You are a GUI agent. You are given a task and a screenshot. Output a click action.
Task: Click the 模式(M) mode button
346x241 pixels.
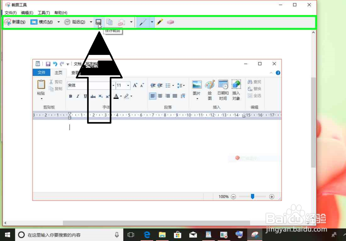(42, 22)
